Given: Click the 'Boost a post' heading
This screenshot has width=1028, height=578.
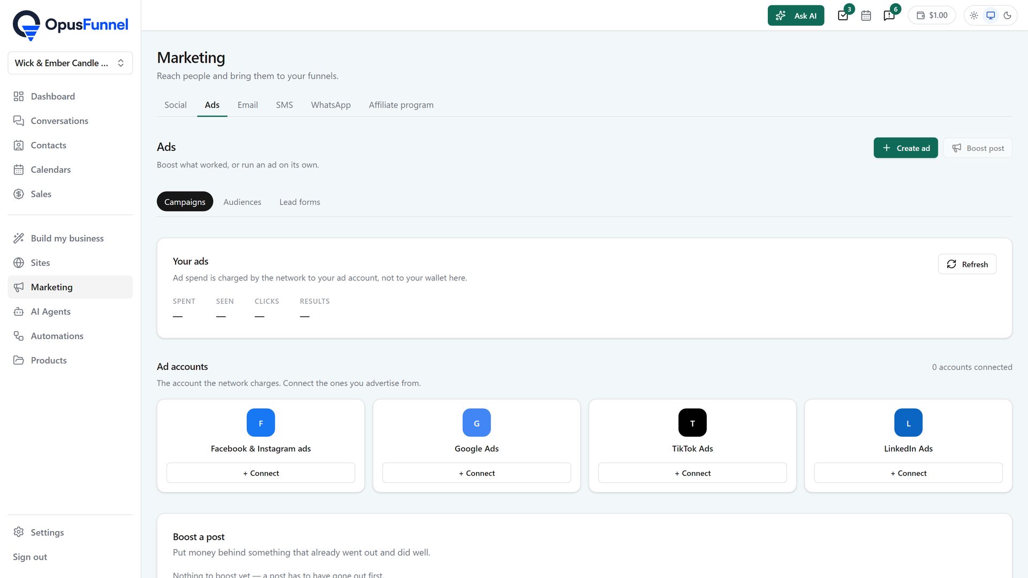Looking at the screenshot, I should point(199,537).
